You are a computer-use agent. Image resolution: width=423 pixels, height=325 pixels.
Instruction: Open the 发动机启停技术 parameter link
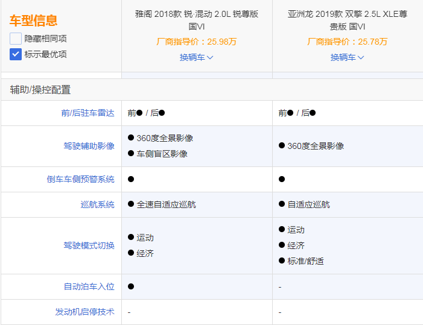click(x=84, y=312)
